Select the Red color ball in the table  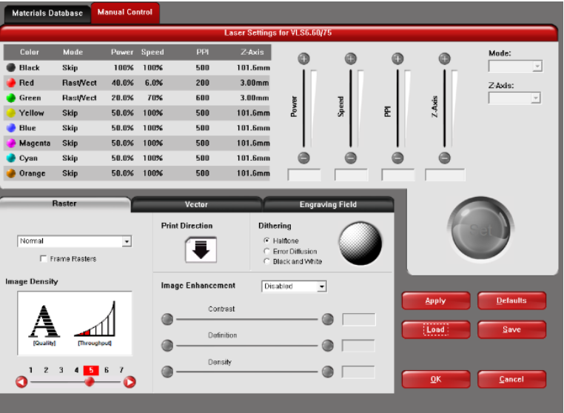click(11, 83)
